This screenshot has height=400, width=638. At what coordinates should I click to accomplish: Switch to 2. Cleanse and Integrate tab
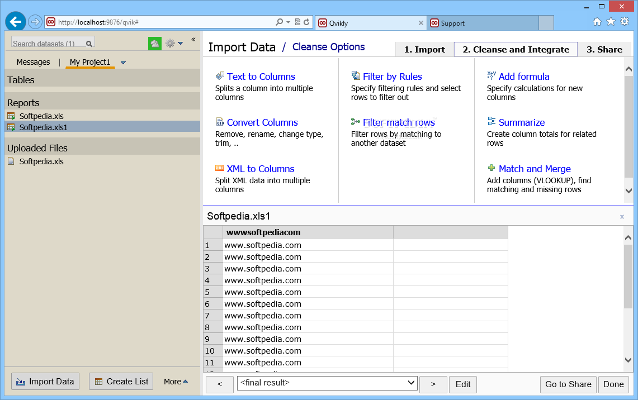[516, 49]
